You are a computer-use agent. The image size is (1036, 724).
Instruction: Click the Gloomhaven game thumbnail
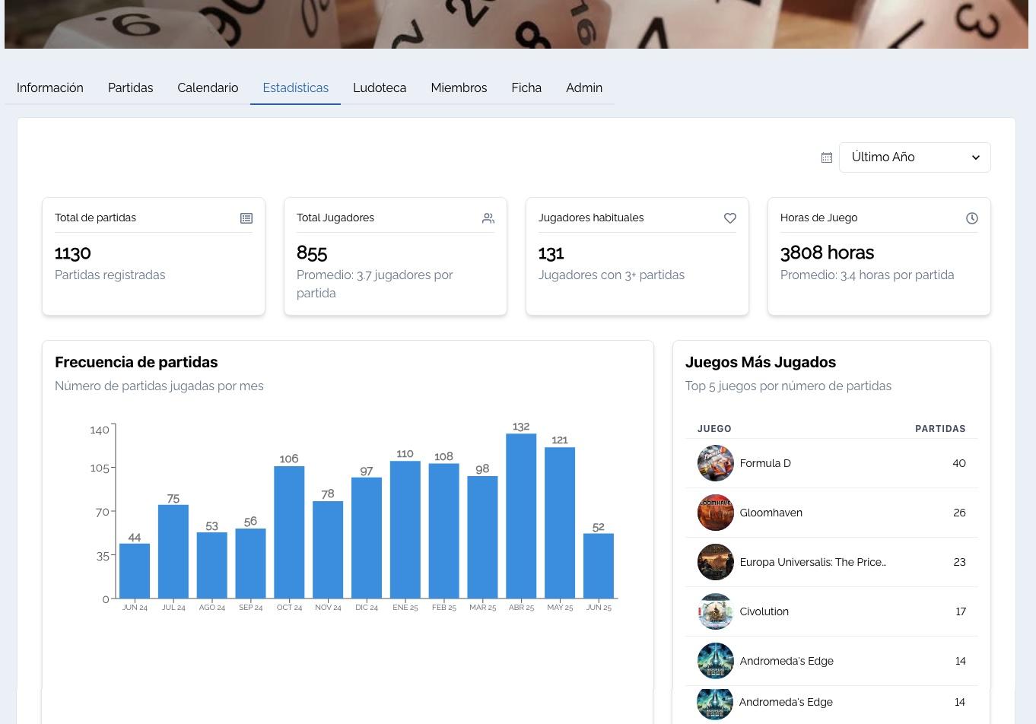(715, 513)
